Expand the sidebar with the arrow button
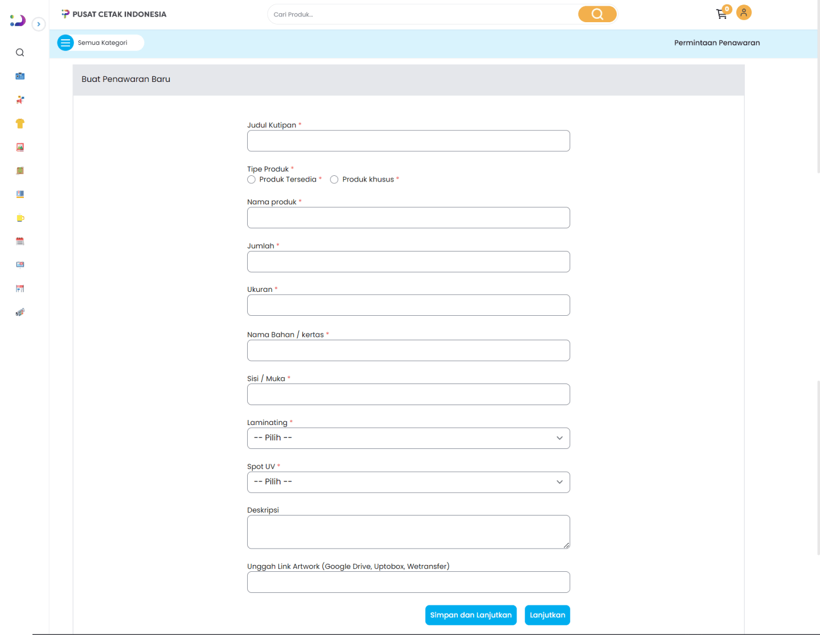Image resolution: width=820 pixels, height=635 pixels. [x=39, y=24]
